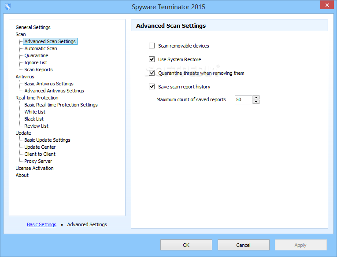Click the Apply button
This screenshot has width=337, height=257.
point(300,245)
